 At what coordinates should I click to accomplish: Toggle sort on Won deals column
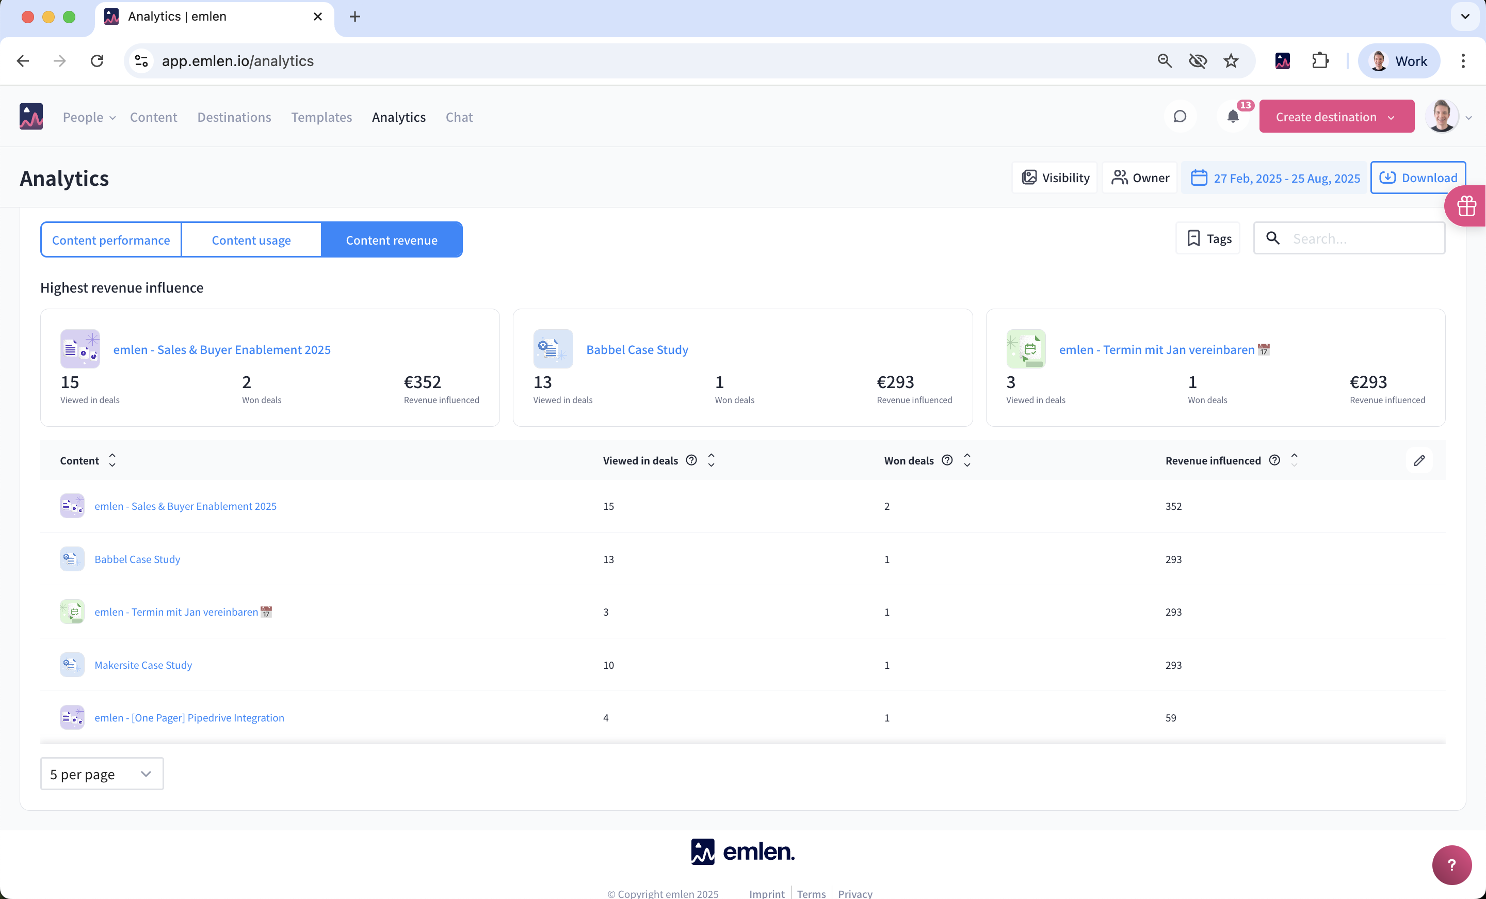(967, 460)
